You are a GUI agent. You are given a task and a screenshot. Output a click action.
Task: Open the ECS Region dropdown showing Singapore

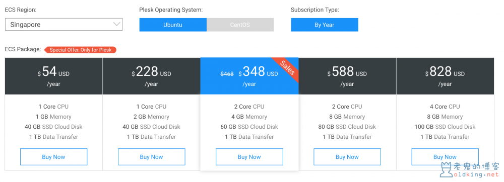coord(64,24)
